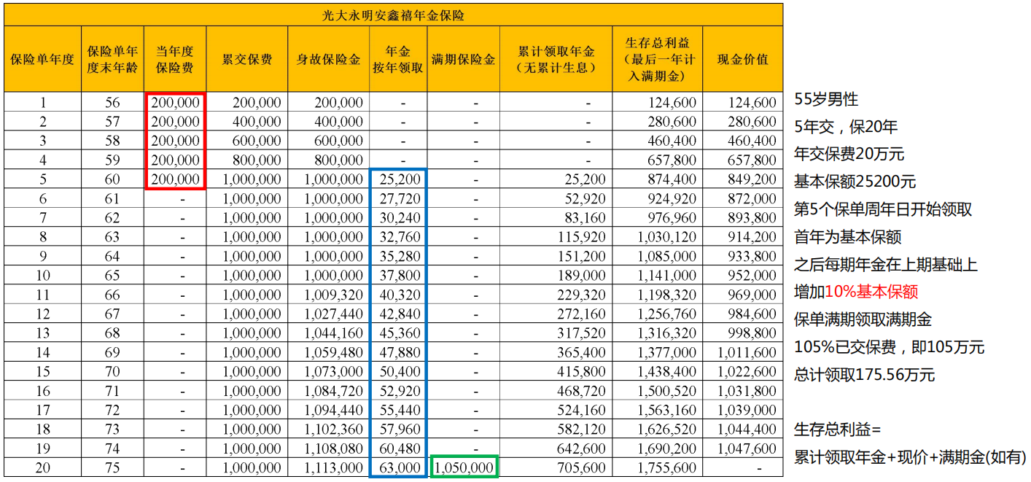1031x482 pixels.
Task: Click the total benefit 874,400
Action: tap(672, 179)
